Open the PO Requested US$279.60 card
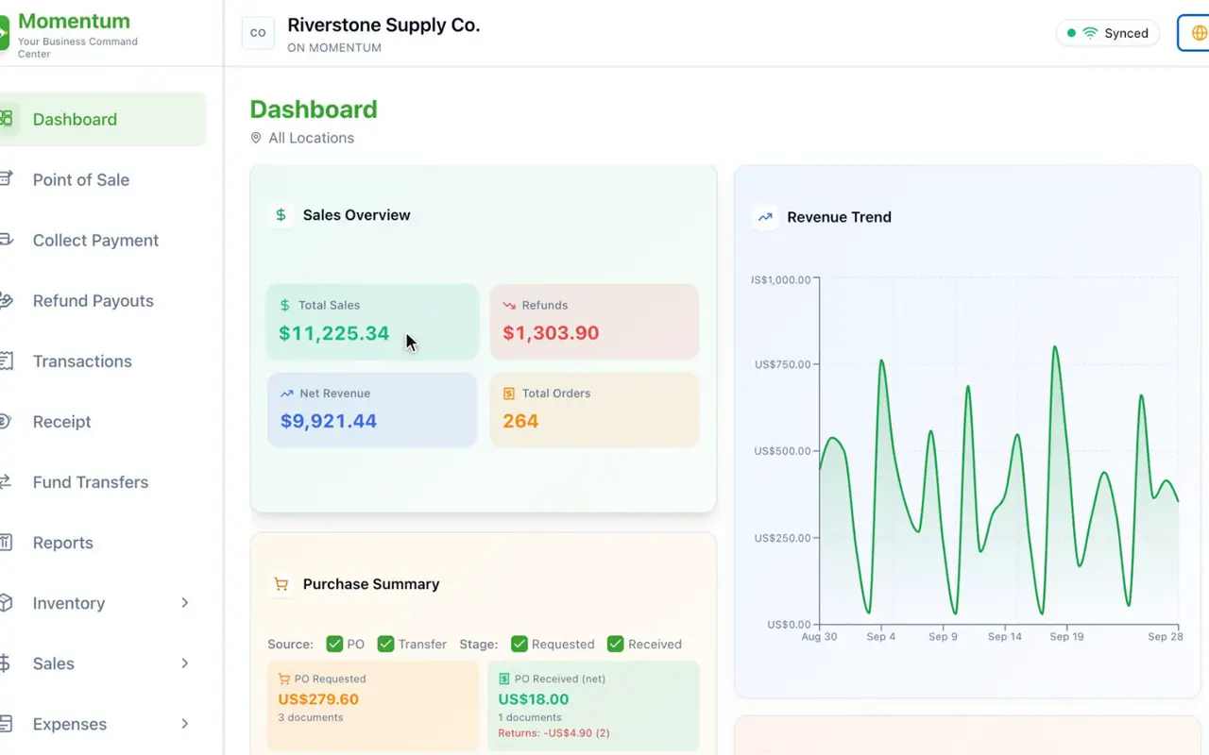Image resolution: width=1209 pixels, height=755 pixels. click(x=373, y=706)
